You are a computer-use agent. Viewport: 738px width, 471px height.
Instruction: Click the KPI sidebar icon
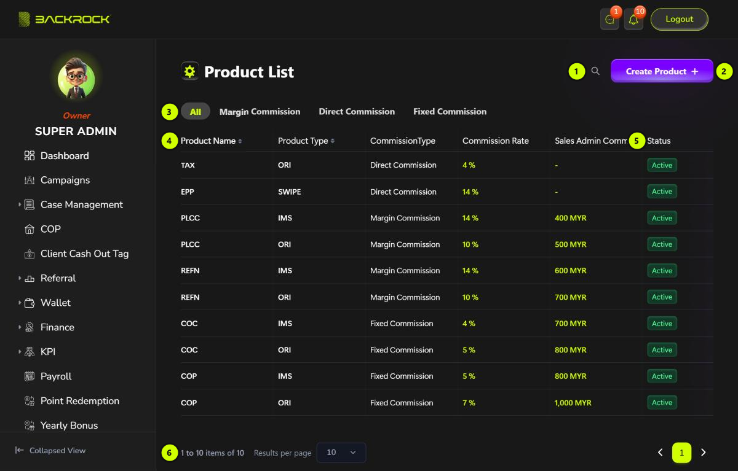point(30,352)
